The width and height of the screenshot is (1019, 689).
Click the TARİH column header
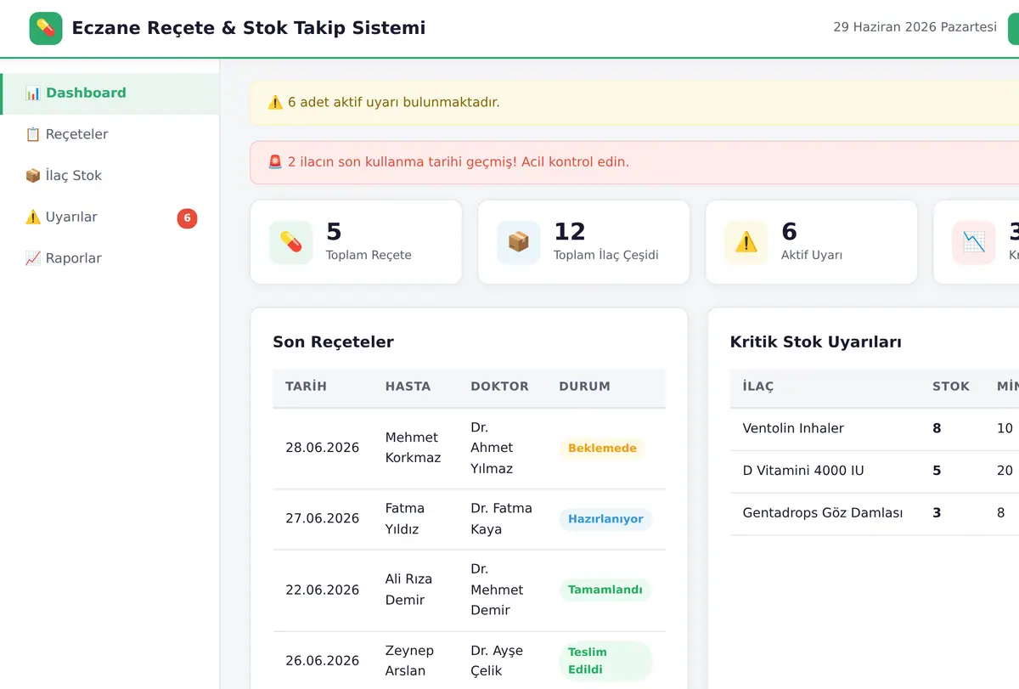(306, 387)
